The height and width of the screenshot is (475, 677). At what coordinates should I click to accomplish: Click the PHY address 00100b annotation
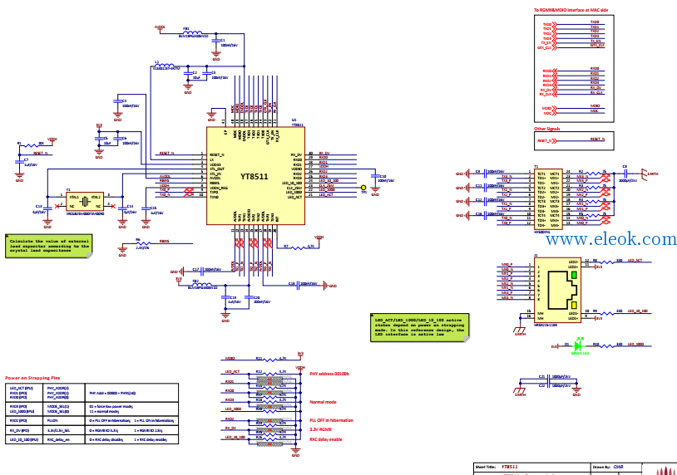329,374
